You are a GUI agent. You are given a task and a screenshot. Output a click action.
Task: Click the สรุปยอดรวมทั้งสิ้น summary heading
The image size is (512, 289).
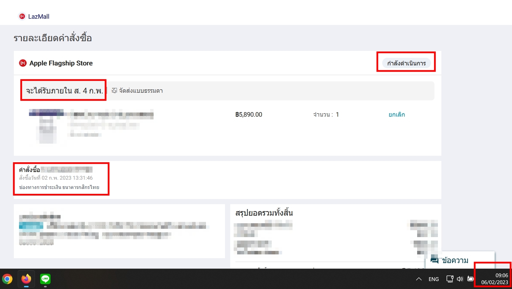click(264, 213)
